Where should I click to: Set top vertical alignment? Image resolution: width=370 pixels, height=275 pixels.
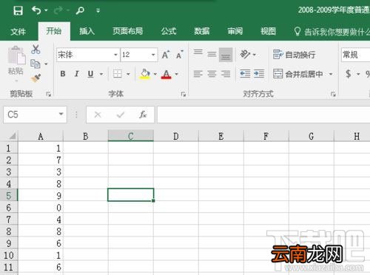coord(198,53)
